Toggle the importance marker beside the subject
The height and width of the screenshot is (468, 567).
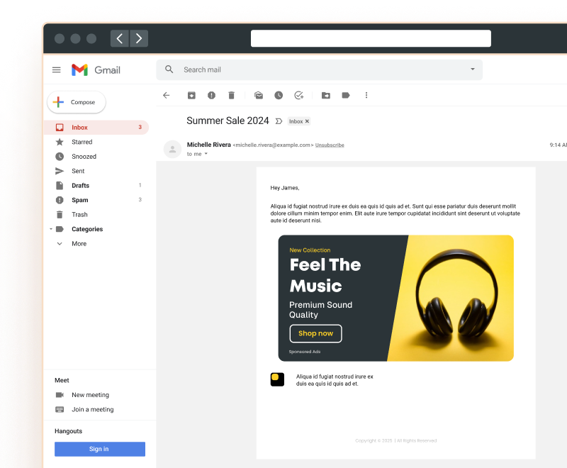[x=279, y=121]
